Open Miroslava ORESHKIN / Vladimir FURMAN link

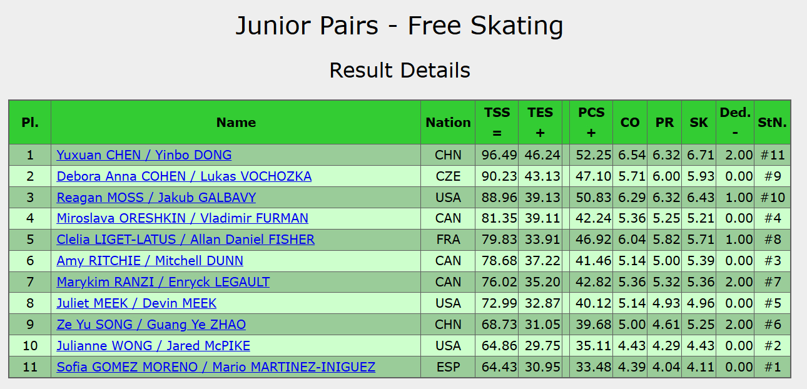(183, 218)
